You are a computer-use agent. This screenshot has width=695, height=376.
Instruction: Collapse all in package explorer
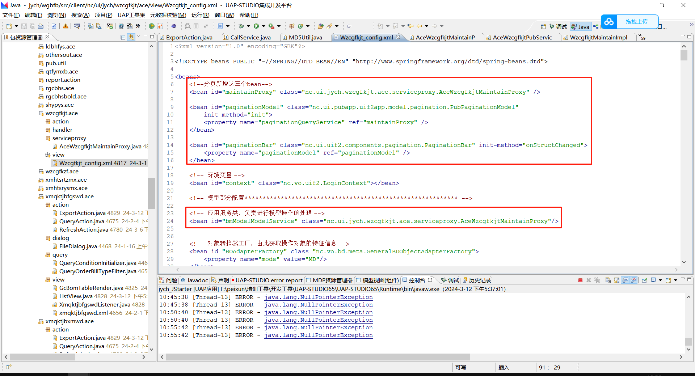pos(123,37)
